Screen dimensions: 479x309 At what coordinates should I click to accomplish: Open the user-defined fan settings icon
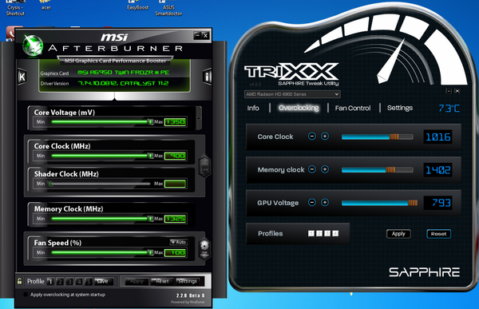pyautogui.click(x=204, y=249)
